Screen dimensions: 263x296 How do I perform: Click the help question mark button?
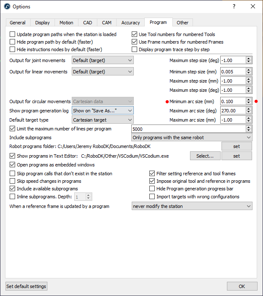click(x=234, y=6)
